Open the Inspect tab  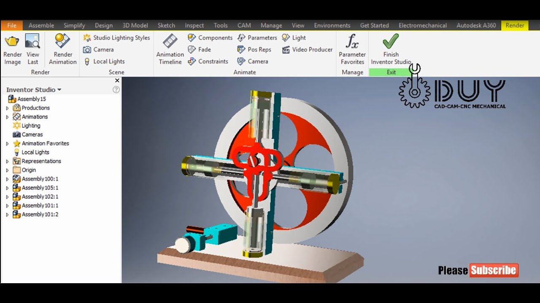pyautogui.click(x=194, y=25)
